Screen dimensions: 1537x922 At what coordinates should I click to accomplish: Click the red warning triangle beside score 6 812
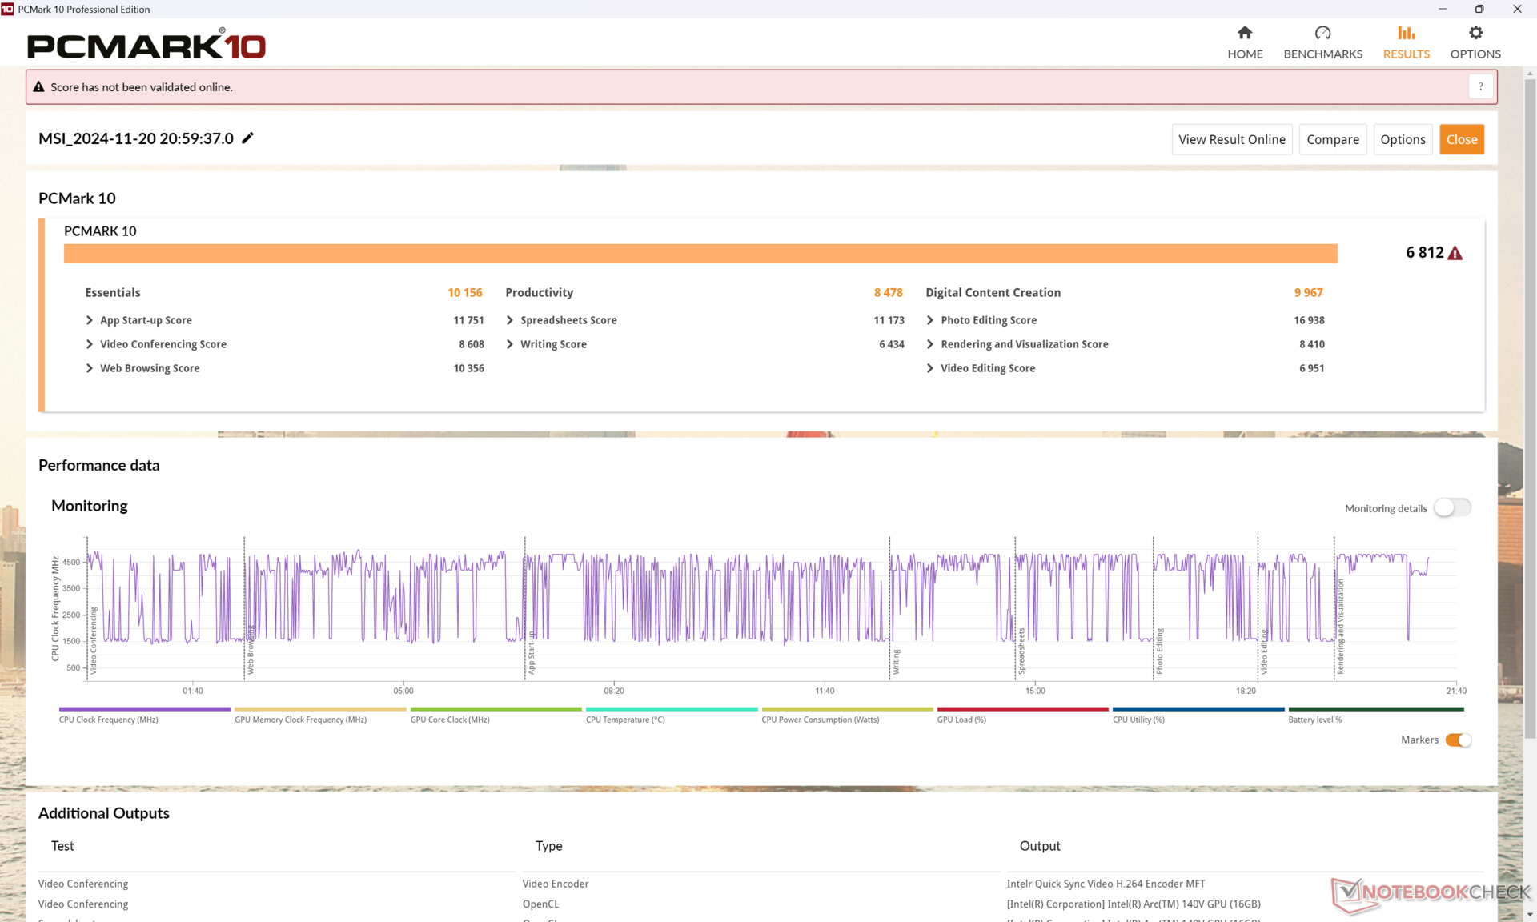[x=1455, y=254]
